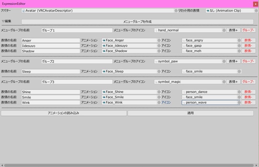Edit the グループ1 name field

(x=77, y=30)
